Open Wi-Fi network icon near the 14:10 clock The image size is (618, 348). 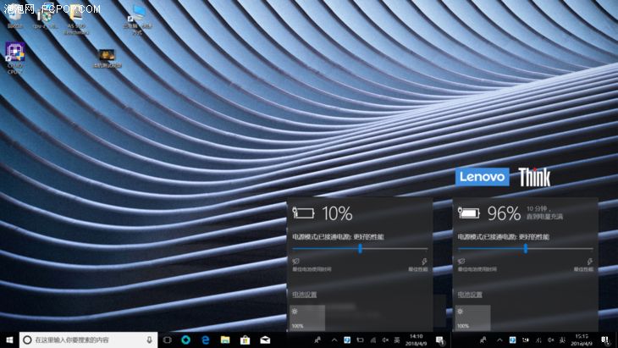[x=372, y=340]
